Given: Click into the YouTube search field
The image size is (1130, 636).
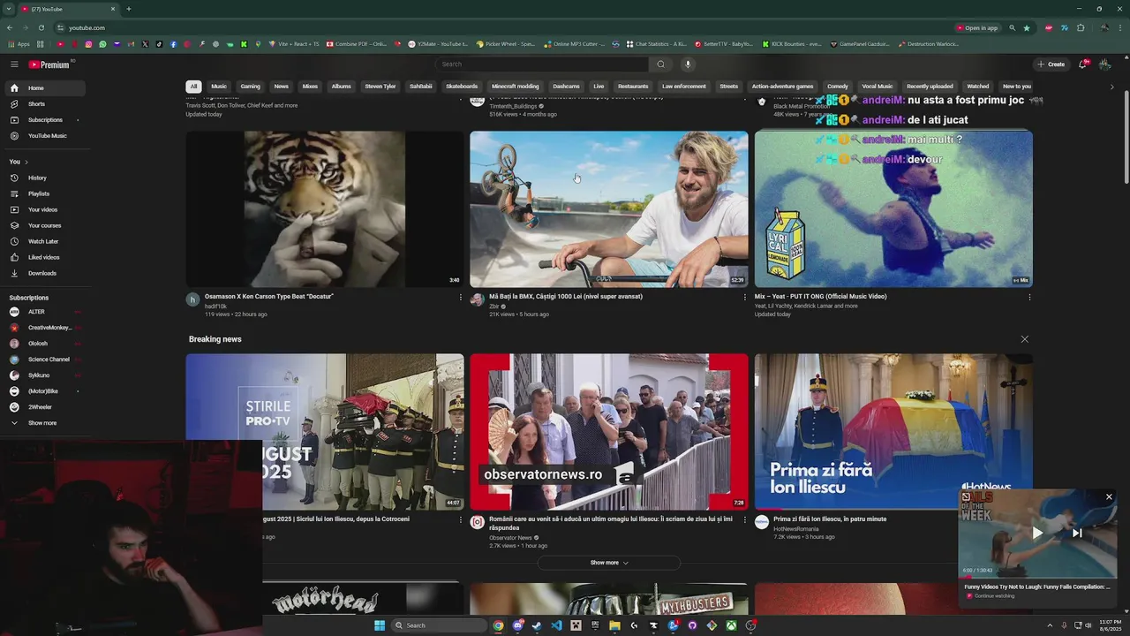Looking at the screenshot, I should click(x=542, y=64).
